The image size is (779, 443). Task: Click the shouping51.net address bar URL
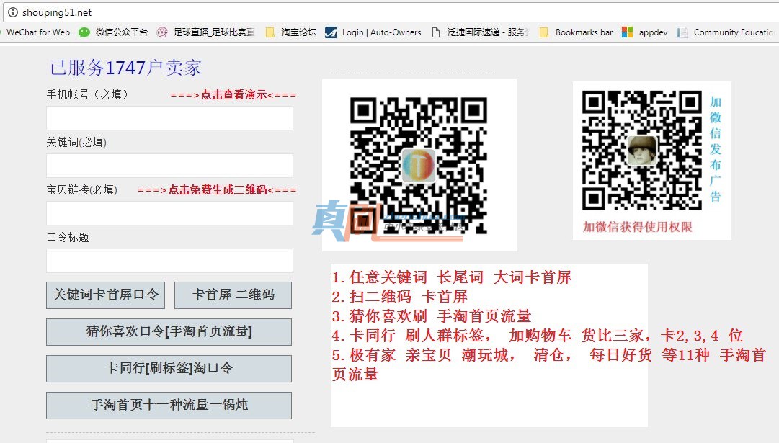(57, 12)
